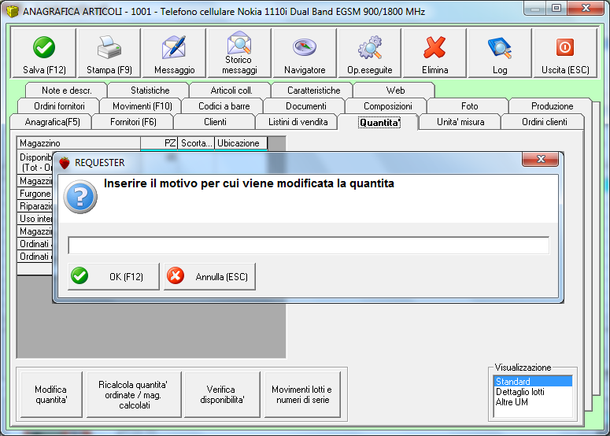Click the Ubicazione column header
The height and width of the screenshot is (436, 610).
click(x=241, y=142)
